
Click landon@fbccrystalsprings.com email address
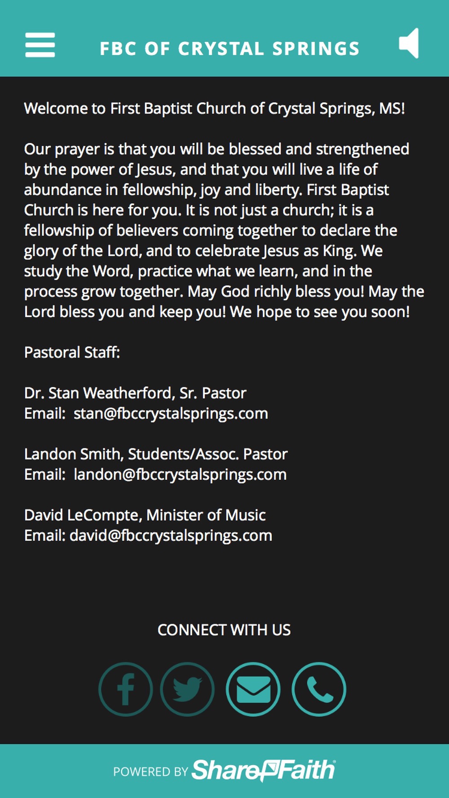click(180, 474)
